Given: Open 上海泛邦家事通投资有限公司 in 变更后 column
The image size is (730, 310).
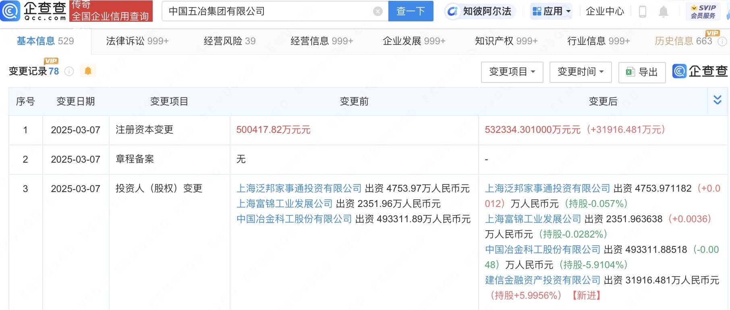Looking at the screenshot, I should pos(547,188).
